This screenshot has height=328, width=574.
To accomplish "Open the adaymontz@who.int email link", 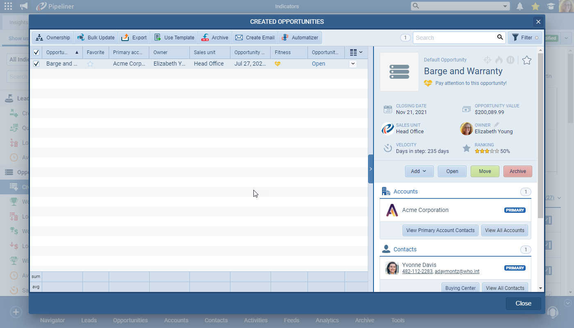I will pos(457,271).
